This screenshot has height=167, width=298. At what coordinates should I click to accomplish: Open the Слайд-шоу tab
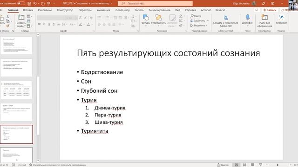122,10
